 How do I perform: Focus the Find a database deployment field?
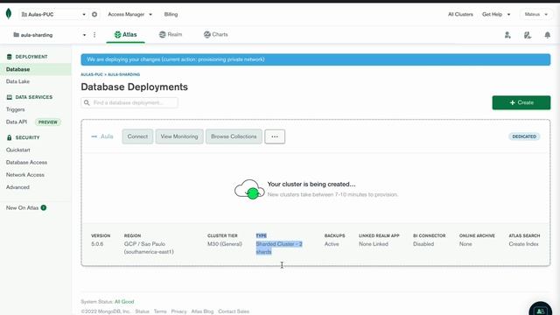point(129,103)
